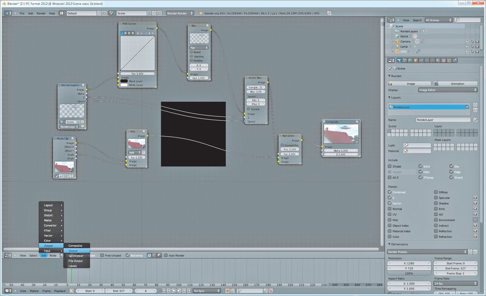Open the Display Image Editor dropdown
This screenshot has width=486, height=296.
[447, 90]
